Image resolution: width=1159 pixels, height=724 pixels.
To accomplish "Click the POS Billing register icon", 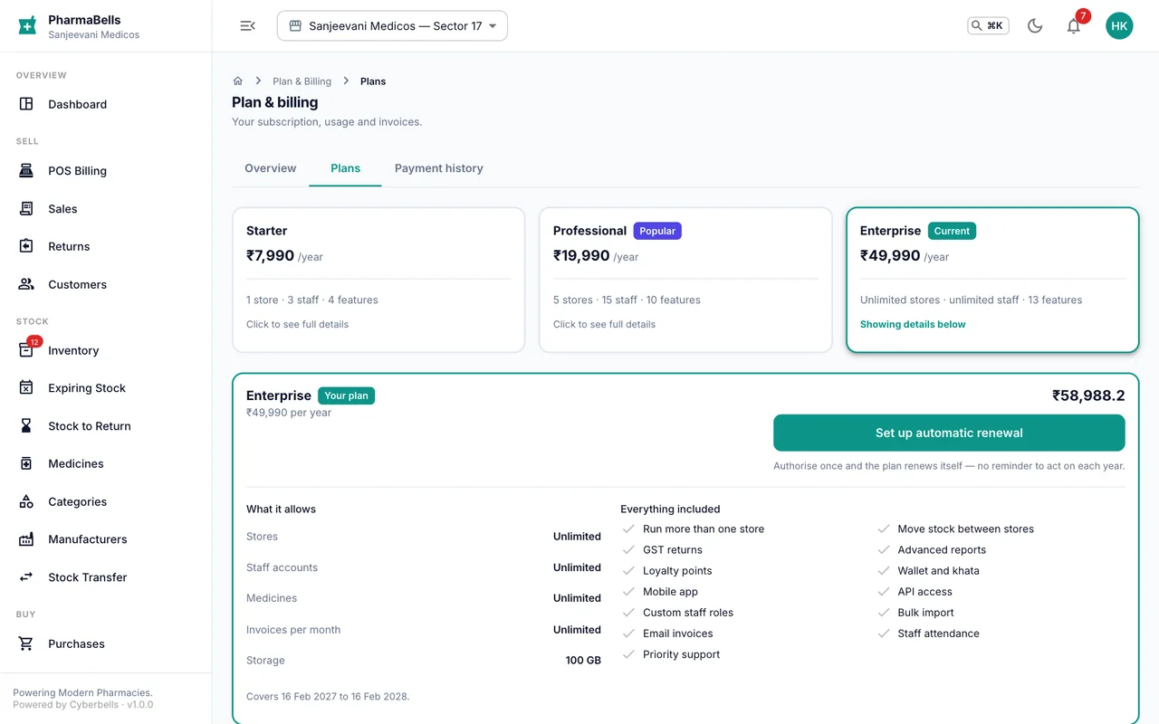I will (x=26, y=170).
